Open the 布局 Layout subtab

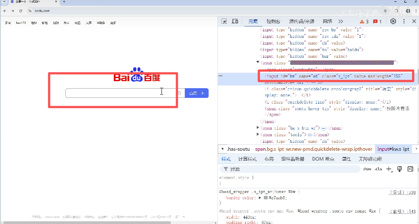[x=269, y=159]
